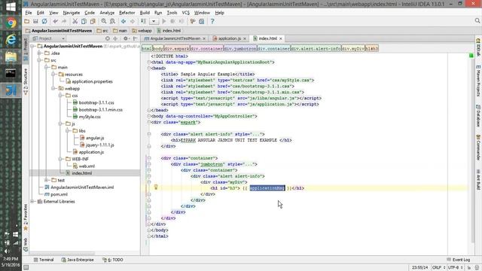Collapse the libs folder node
The height and width of the screenshot is (271, 482).
click(x=67, y=130)
